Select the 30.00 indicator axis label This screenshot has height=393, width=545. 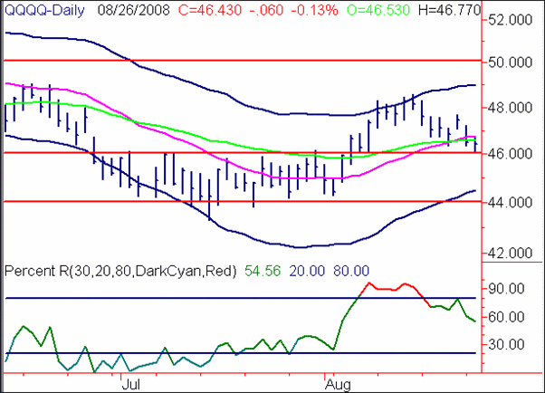coord(506,344)
